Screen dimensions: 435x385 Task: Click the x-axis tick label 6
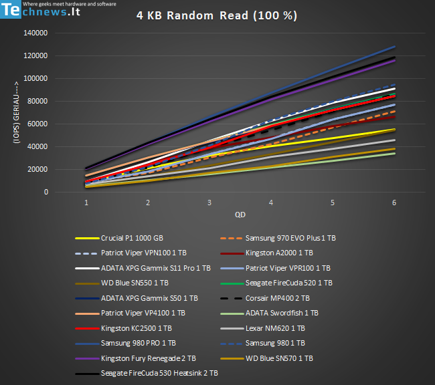(x=394, y=203)
